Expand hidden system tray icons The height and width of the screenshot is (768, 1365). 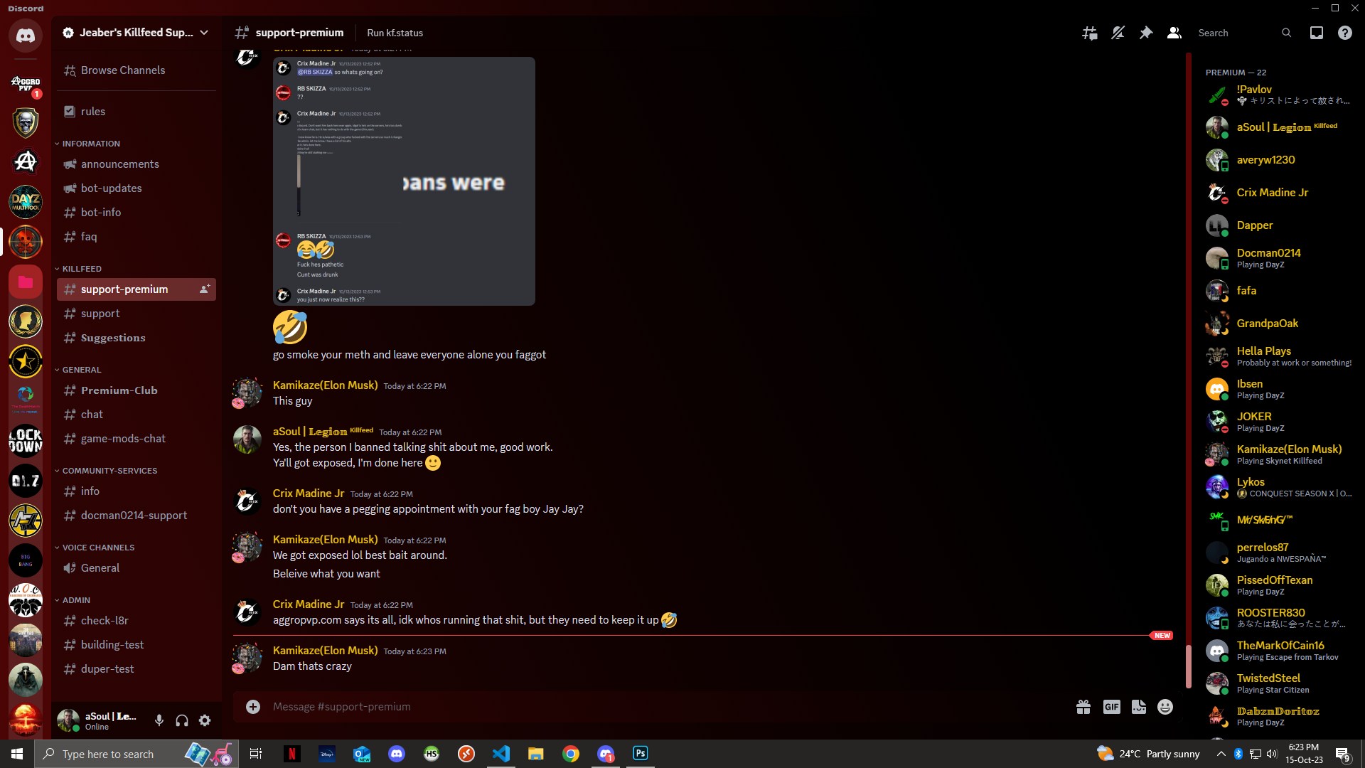[x=1221, y=754]
